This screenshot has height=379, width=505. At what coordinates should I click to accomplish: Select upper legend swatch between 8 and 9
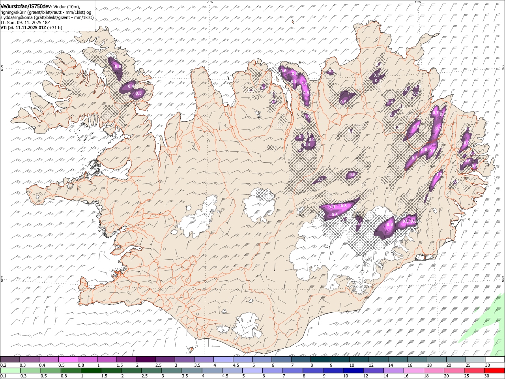pos(320,359)
